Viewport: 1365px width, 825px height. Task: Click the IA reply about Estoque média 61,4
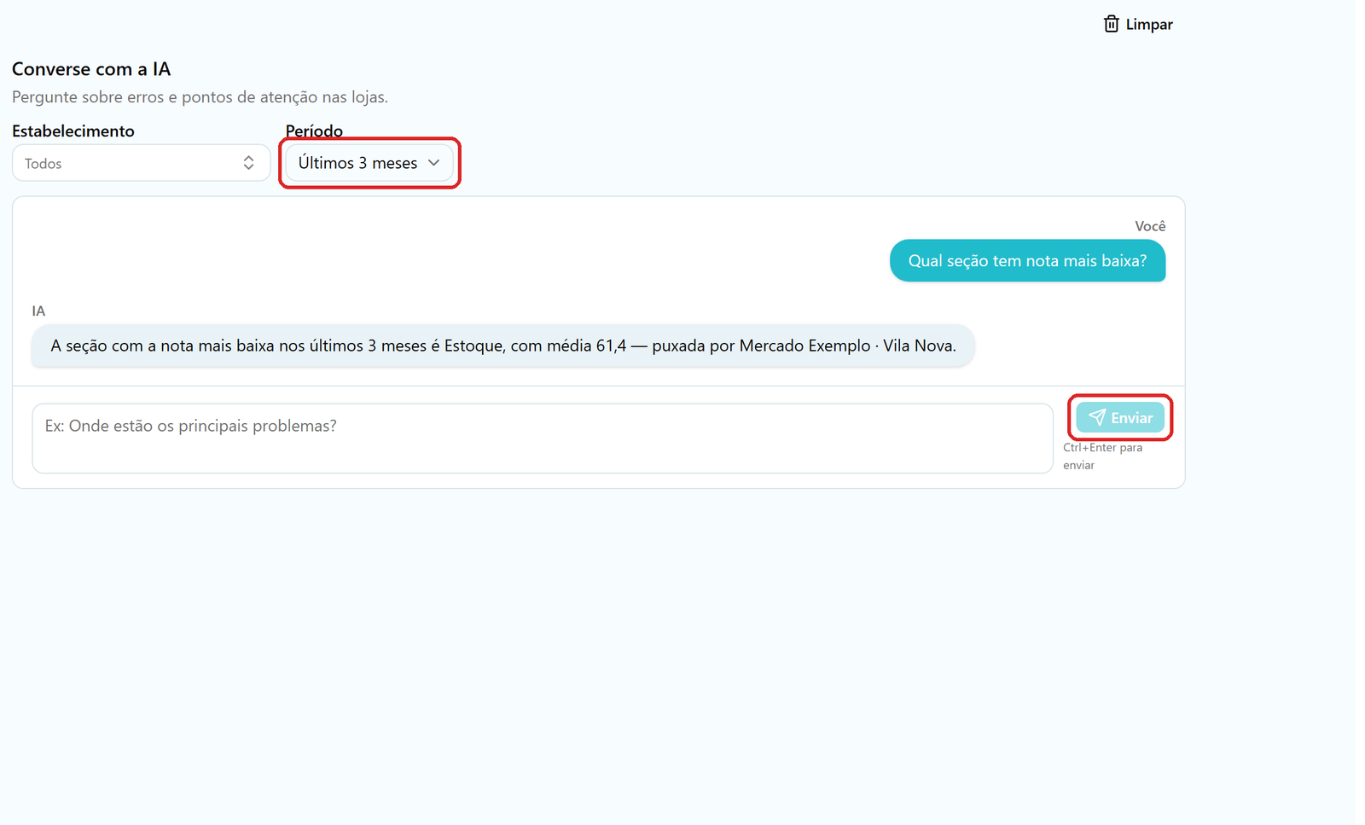(503, 346)
